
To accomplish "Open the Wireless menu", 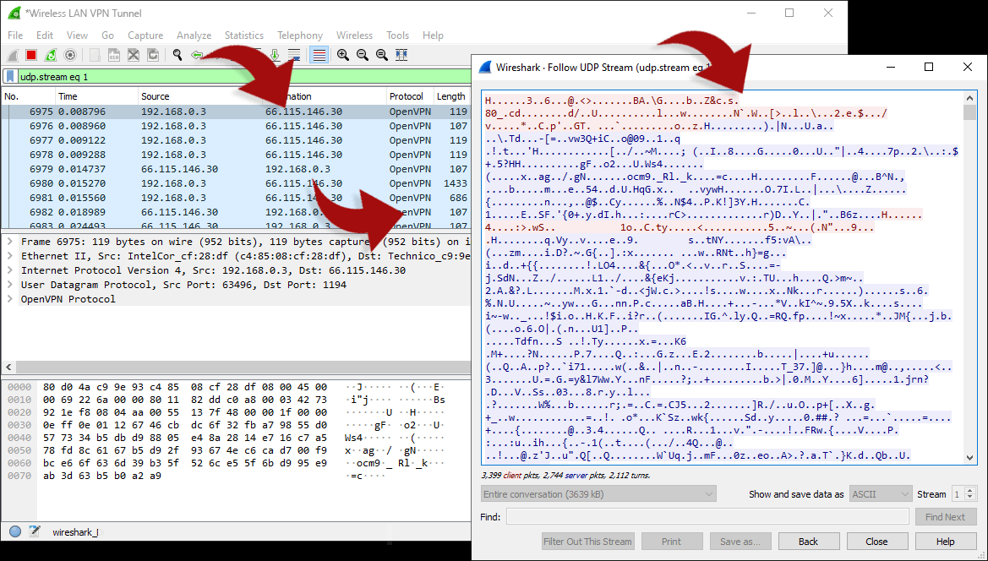I will click(354, 35).
